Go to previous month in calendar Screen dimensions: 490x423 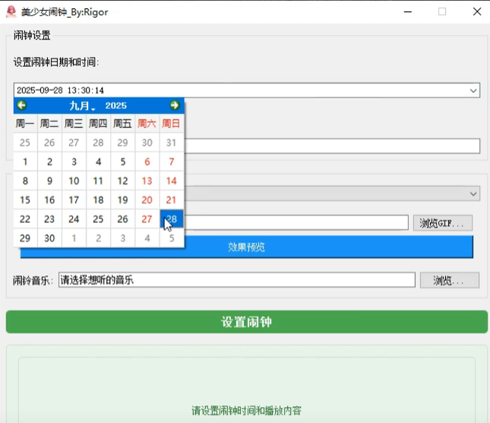point(21,105)
